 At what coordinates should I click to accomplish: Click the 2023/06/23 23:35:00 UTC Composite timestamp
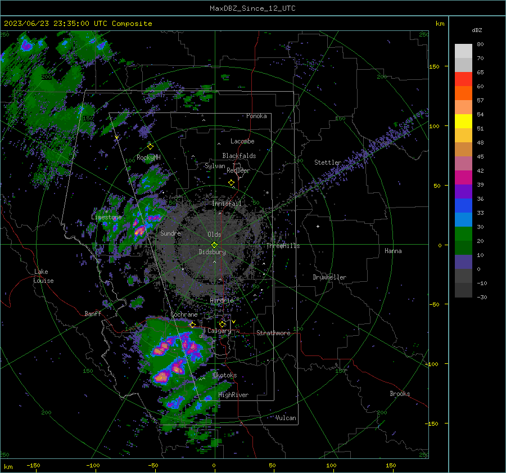click(78, 24)
